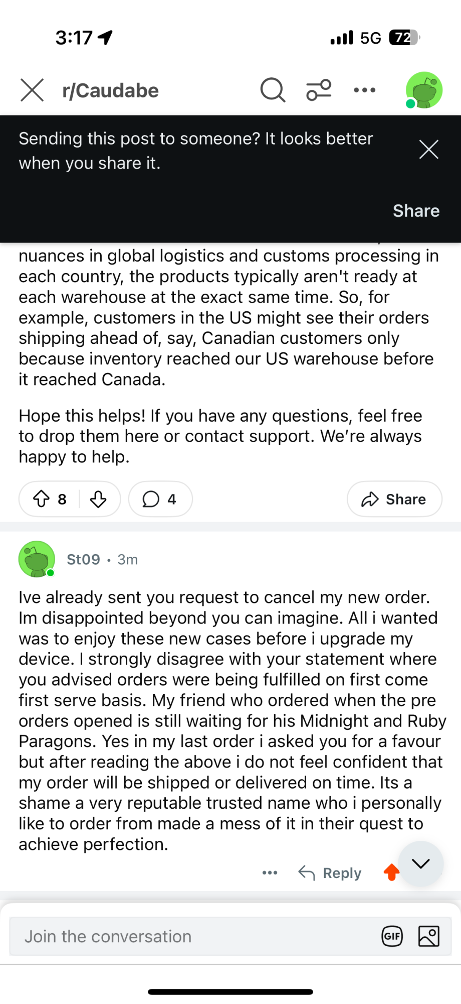
Task: Open the St09 username link
Action: pos(83,559)
